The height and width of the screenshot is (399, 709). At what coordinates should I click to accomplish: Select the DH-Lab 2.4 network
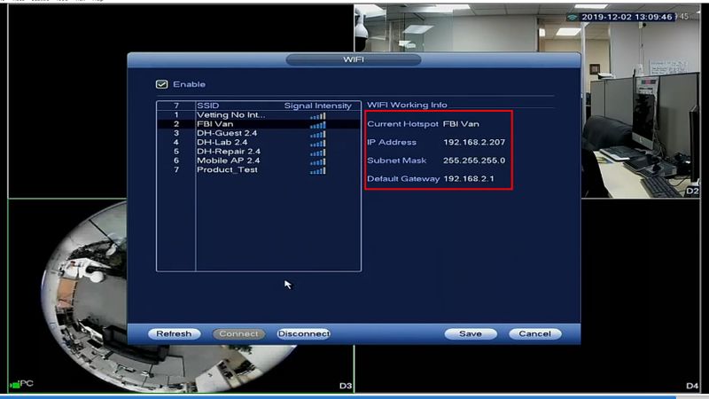pyautogui.click(x=259, y=142)
